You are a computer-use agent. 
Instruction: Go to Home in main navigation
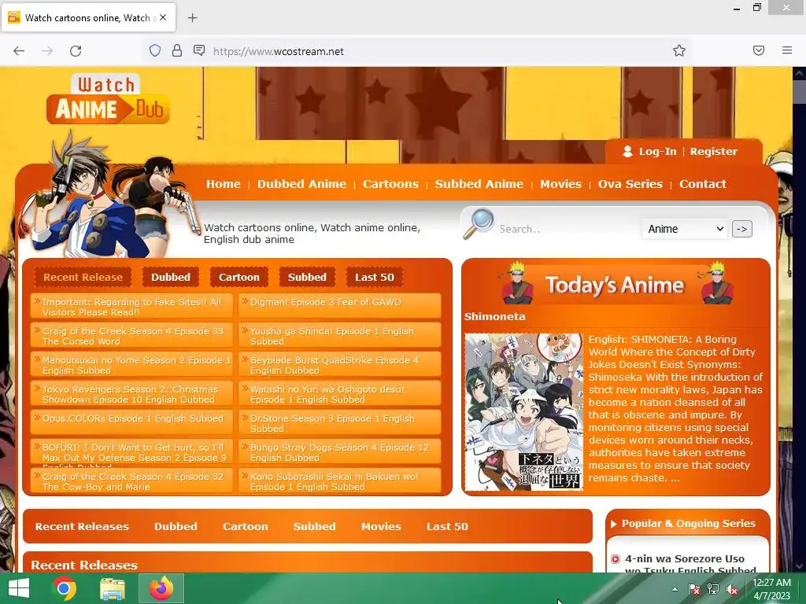pos(223,184)
